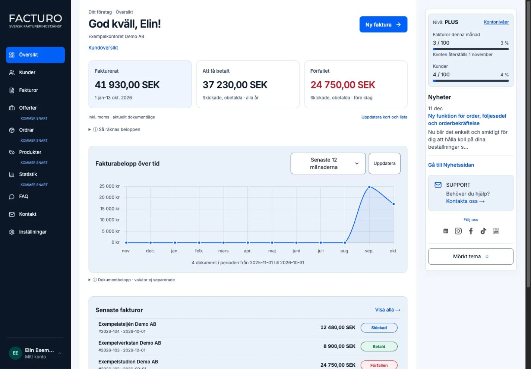The image size is (531, 369).
Task: Open Elin's Mitt konto account menu
Action: point(35,353)
